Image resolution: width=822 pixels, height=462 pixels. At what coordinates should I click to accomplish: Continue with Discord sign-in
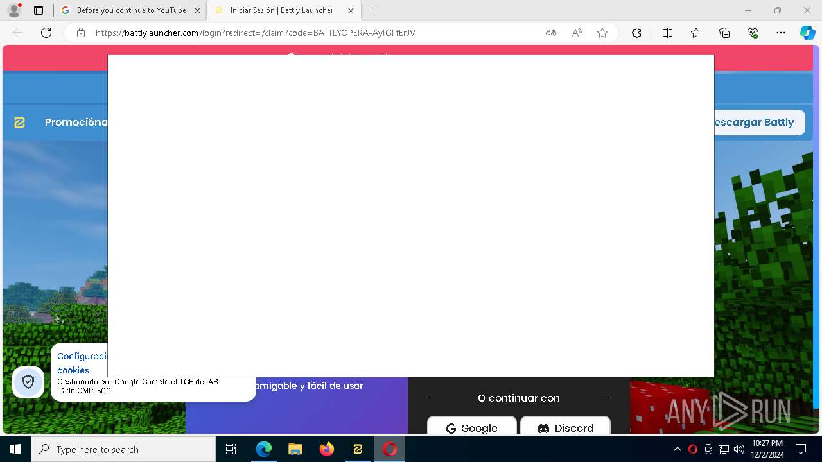[x=565, y=426]
